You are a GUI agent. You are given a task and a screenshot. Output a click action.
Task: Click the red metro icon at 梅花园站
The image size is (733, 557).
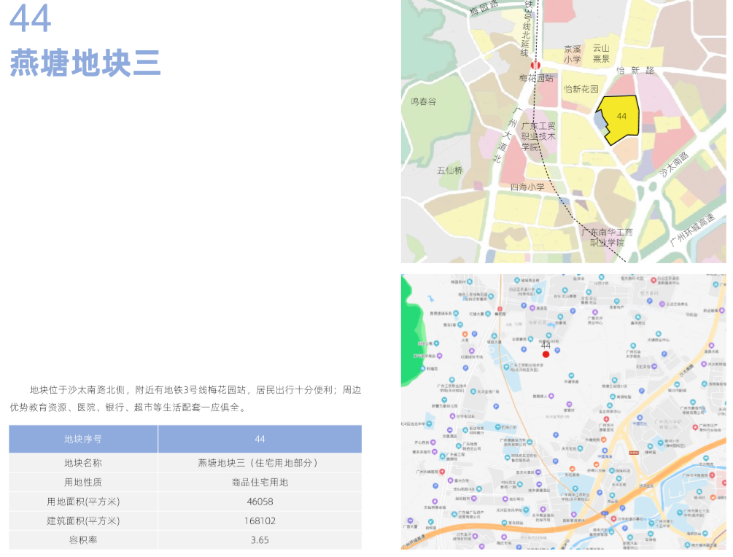coord(536,65)
